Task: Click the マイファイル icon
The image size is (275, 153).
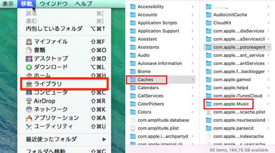Action: click(29, 42)
